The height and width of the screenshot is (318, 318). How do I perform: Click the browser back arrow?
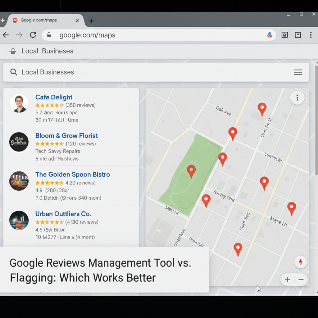(6, 35)
